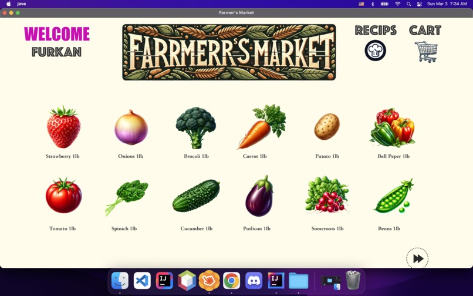Click the Tomato product image
The width and height of the screenshot is (473, 296).
(63, 196)
